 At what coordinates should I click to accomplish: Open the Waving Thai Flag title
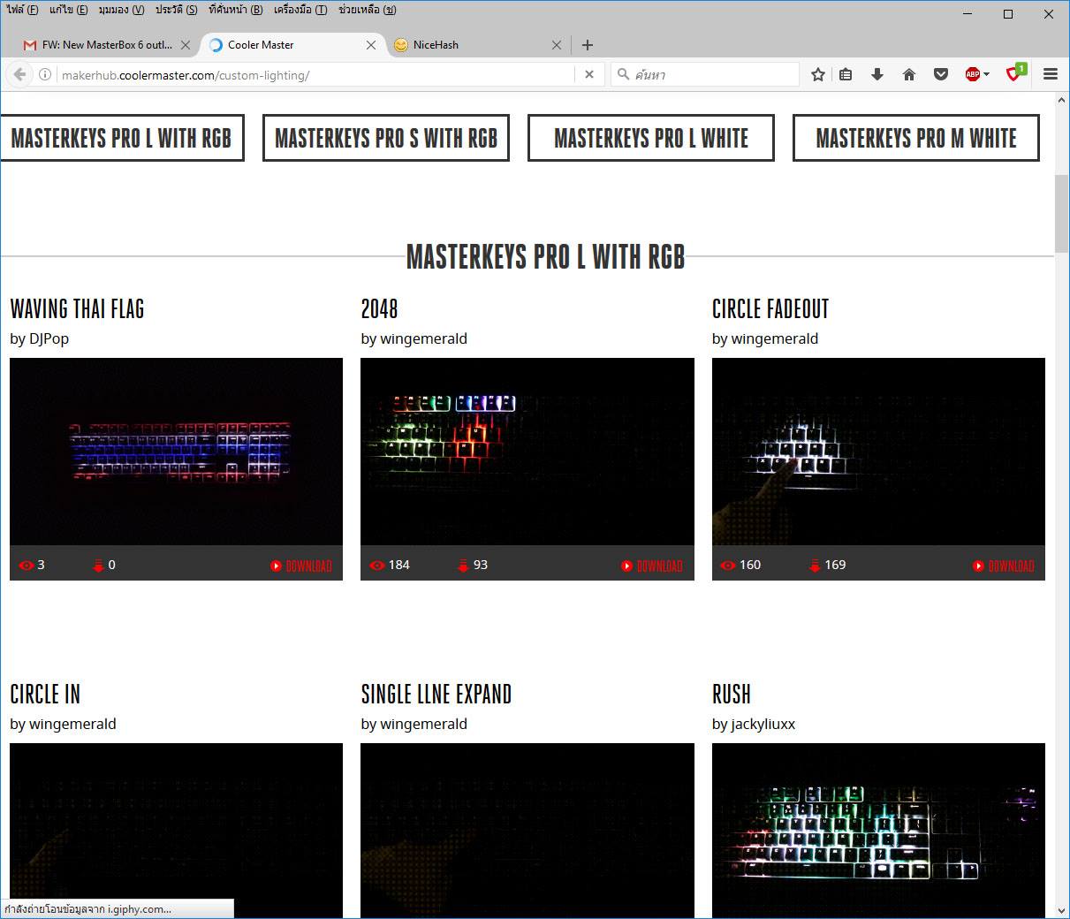coord(77,309)
